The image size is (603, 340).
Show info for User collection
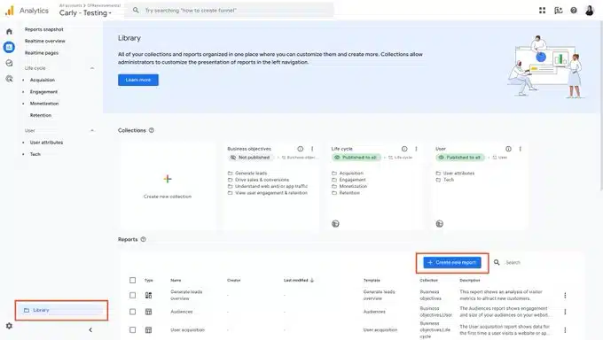tap(508, 149)
